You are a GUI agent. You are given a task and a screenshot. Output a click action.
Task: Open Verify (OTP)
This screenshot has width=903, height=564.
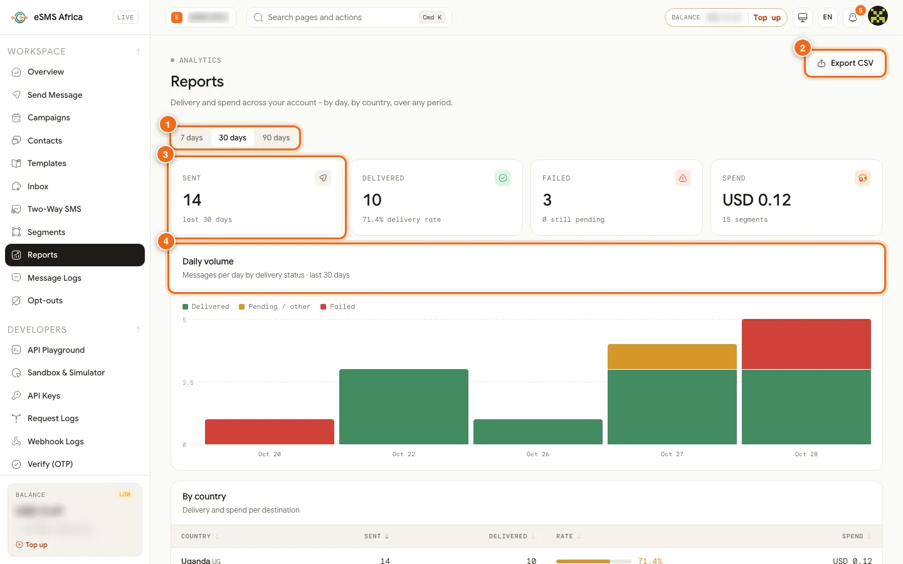tap(75, 464)
